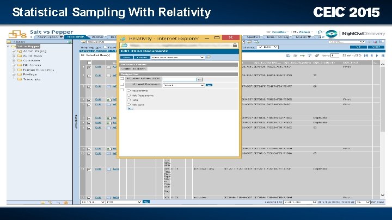Click the refresh icon in Folders panel header
Viewport: 392px width, 220px height.
click(x=69, y=42)
